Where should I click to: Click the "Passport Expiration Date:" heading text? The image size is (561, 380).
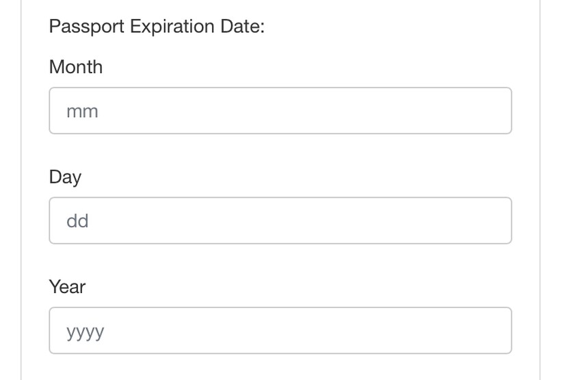[157, 27]
